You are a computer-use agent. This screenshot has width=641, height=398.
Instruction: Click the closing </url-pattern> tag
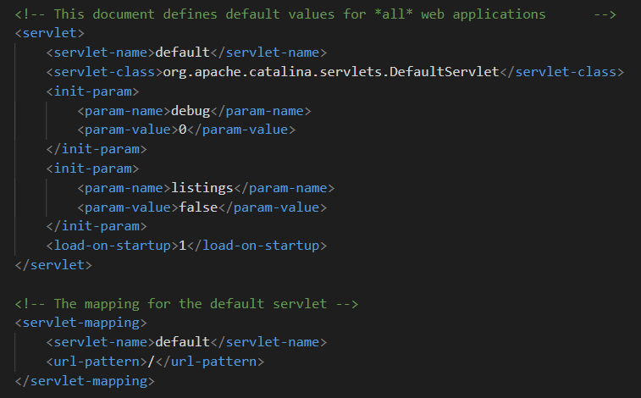[x=210, y=362]
